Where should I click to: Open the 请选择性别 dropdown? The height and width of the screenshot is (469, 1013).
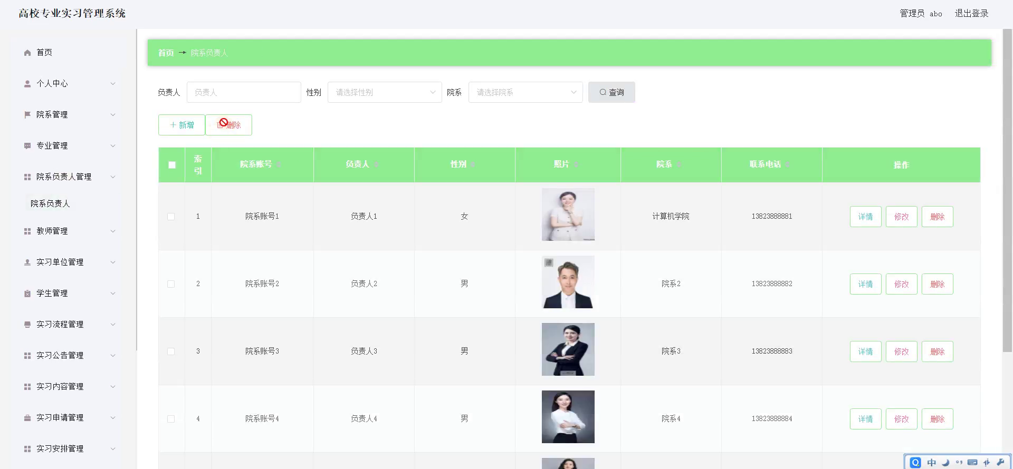[x=385, y=92]
